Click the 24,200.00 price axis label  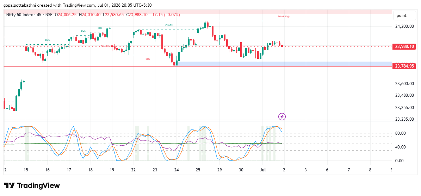click(x=405, y=26)
